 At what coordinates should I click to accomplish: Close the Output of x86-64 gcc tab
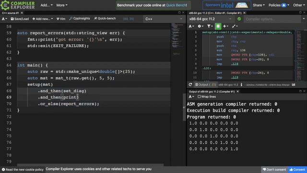click(237, 92)
